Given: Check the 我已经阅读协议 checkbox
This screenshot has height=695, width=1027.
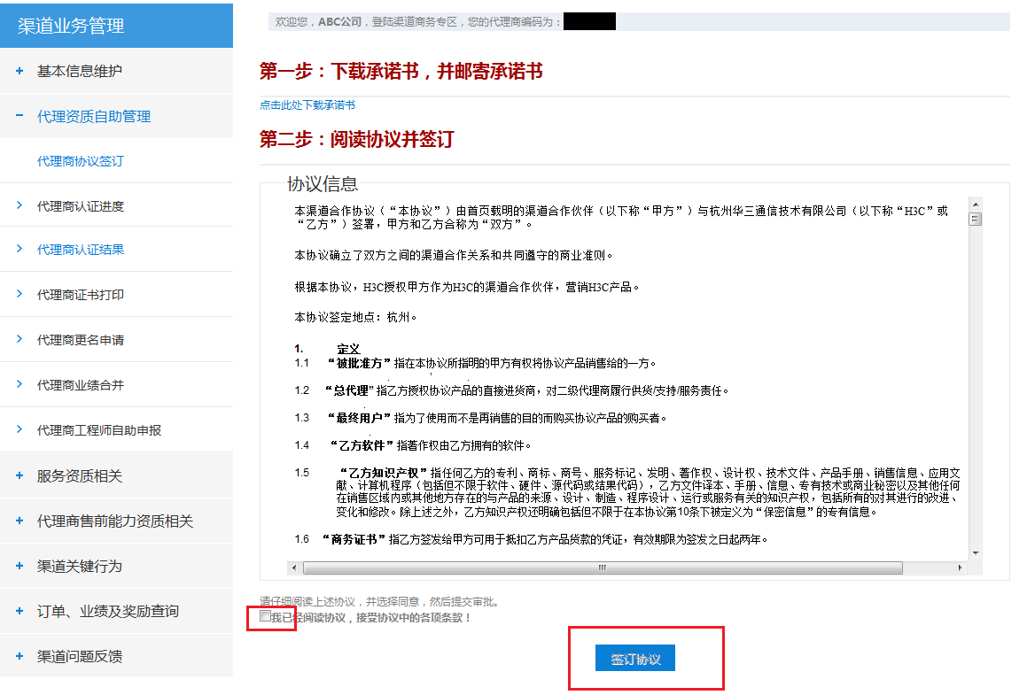Looking at the screenshot, I should pos(266,615).
